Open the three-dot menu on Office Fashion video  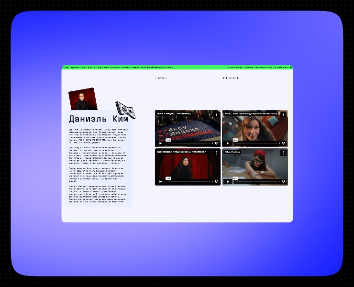pyautogui.click(x=283, y=153)
